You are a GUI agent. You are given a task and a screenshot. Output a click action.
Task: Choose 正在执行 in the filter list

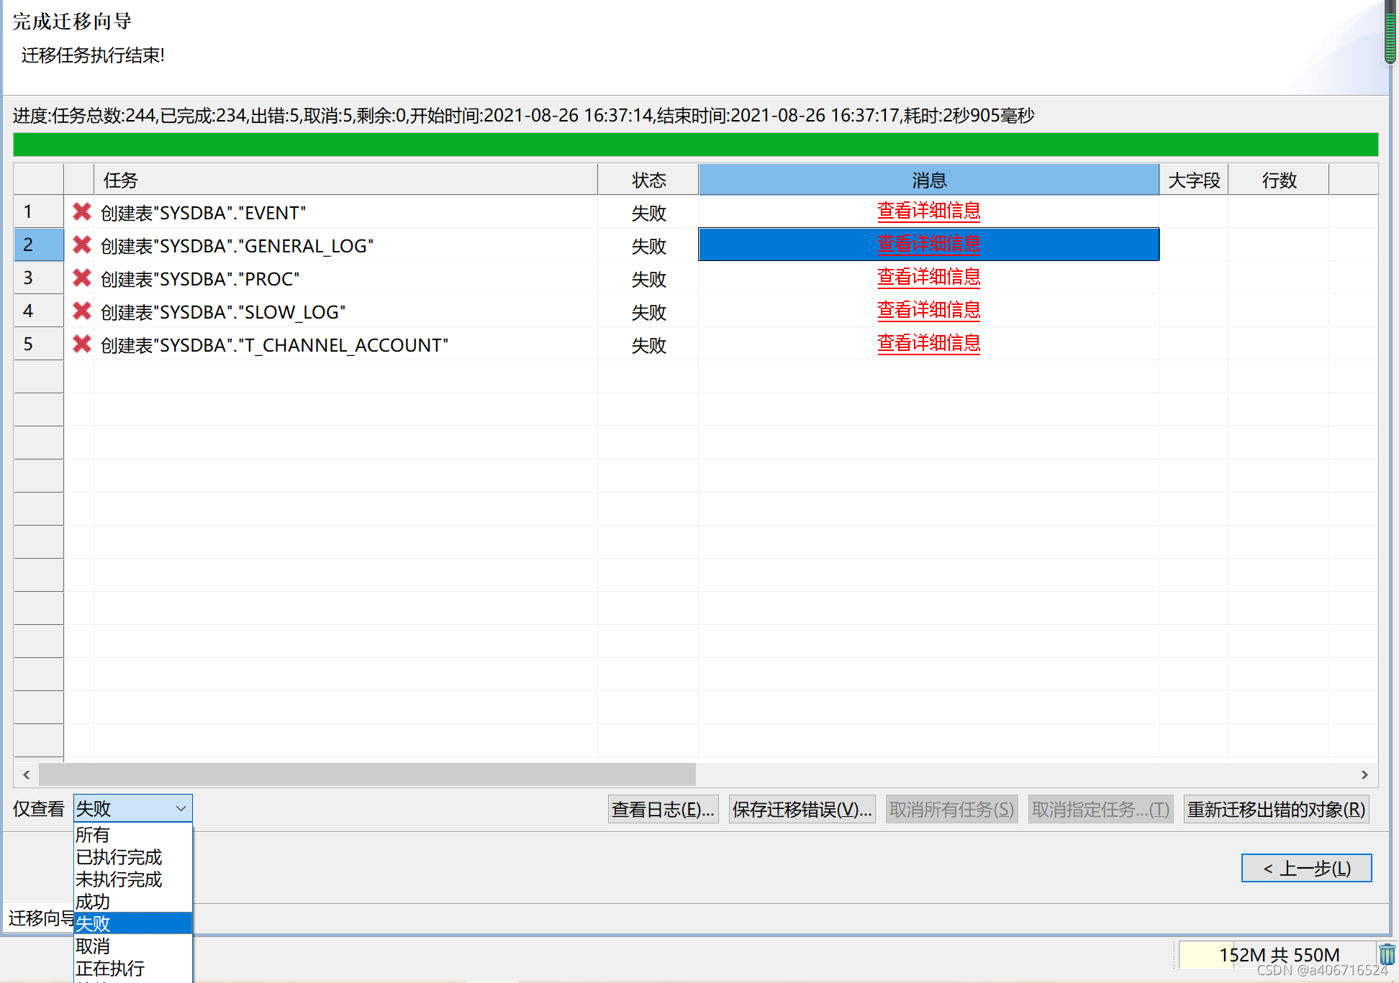tap(132, 969)
